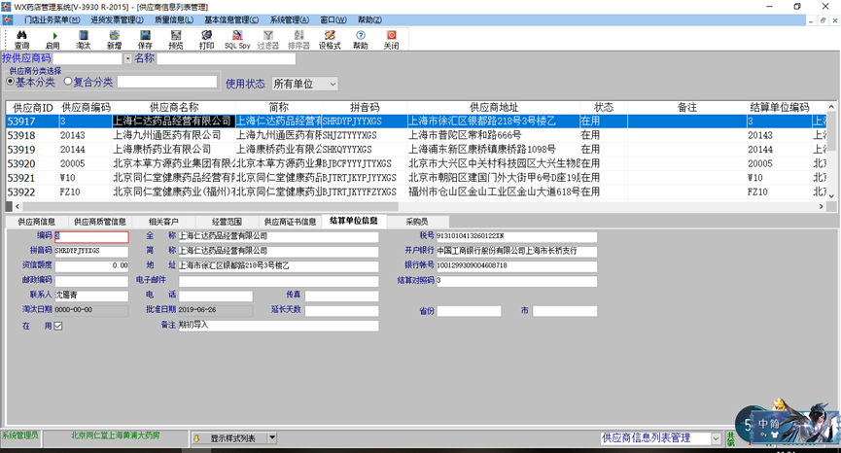Click the 预览 toolbar icon

176,40
